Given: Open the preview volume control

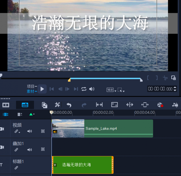Looking at the screenshot, I should coord(92,89).
